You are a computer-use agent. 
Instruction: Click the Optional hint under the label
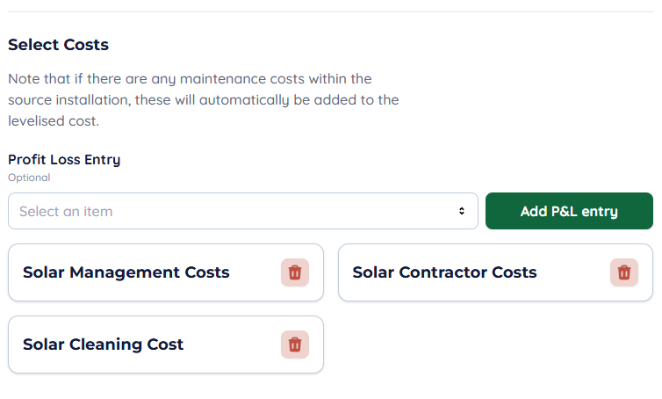29,178
